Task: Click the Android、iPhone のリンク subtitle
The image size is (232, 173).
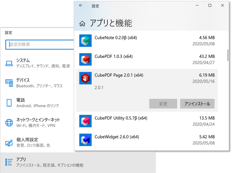Action: pyautogui.click(x=38, y=106)
